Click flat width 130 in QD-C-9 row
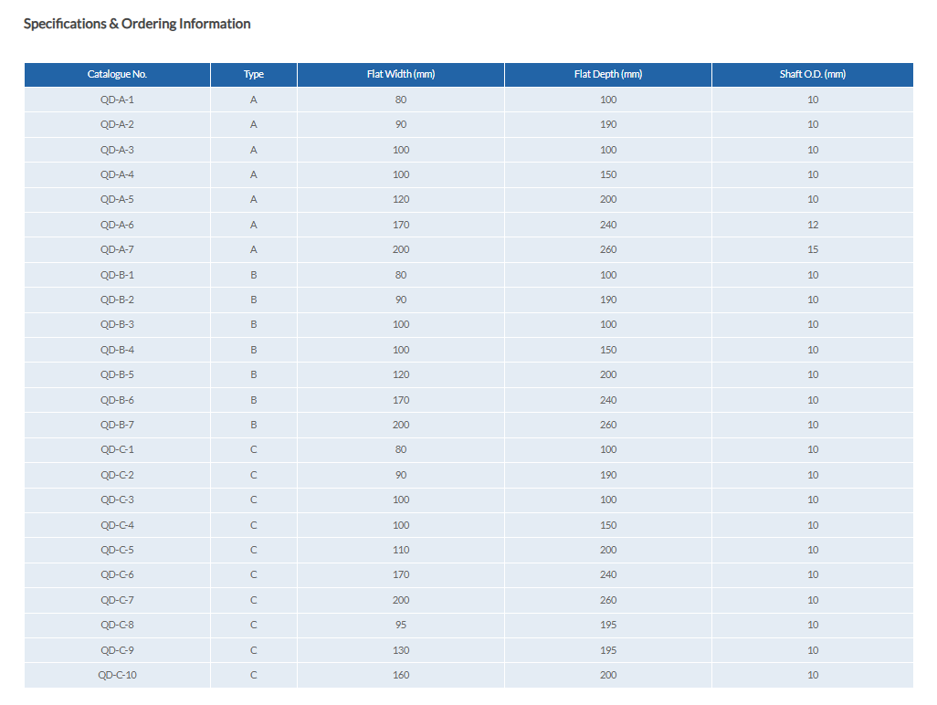Viewport: 937px width, 705px height. pos(401,650)
